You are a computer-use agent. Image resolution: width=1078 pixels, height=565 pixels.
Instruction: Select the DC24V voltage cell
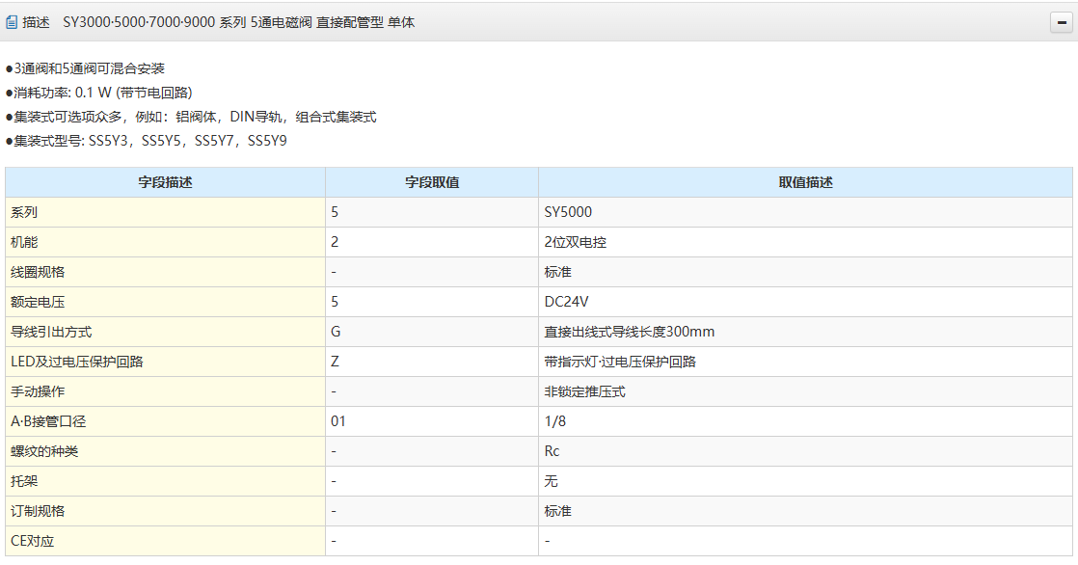click(x=566, y=302)
